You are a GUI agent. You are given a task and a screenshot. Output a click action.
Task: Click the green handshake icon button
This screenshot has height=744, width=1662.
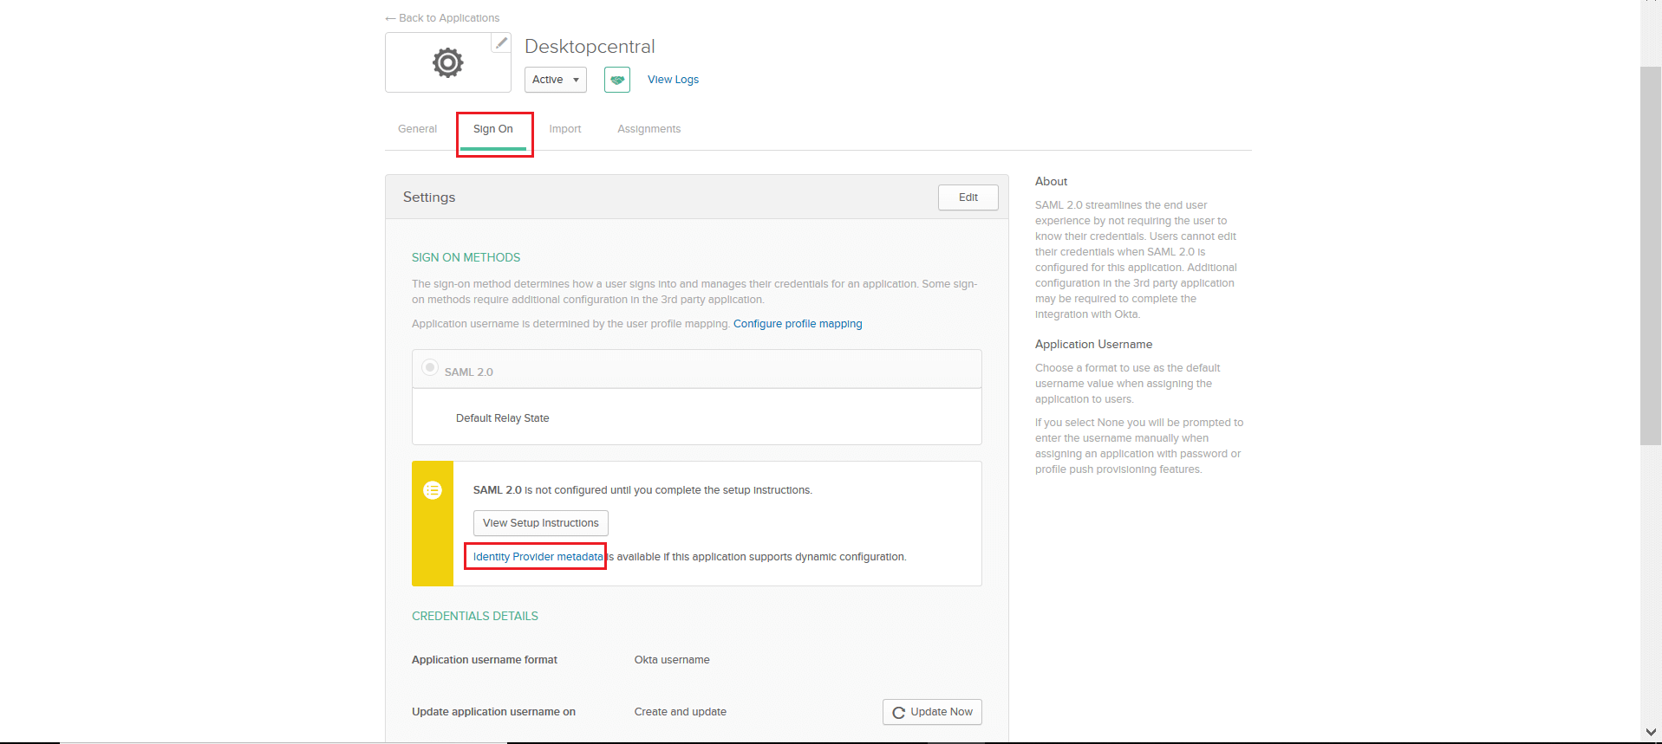pos(617,80)
